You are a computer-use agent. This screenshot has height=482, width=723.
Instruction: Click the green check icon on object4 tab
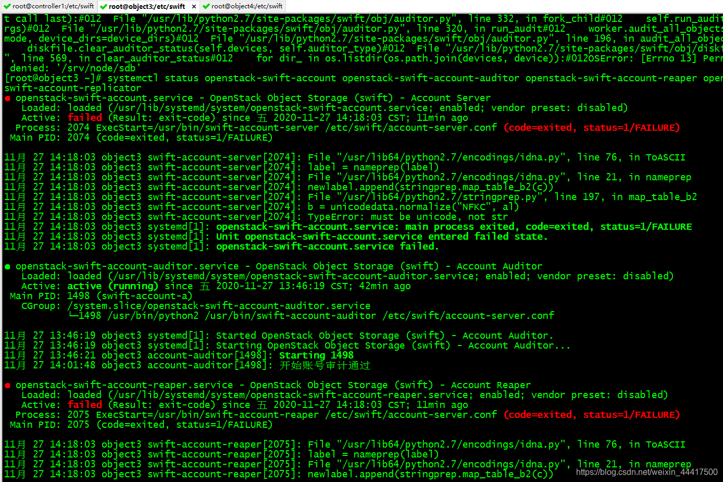(x=206, y=6)
